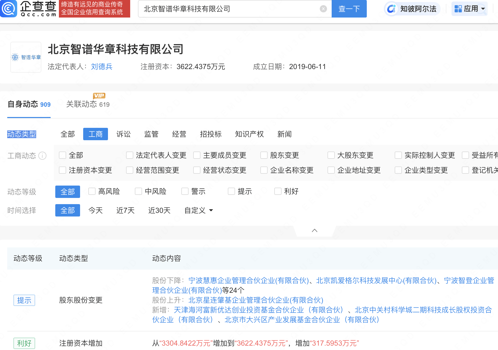Check the 警示 level checkbox

point(185,191)
